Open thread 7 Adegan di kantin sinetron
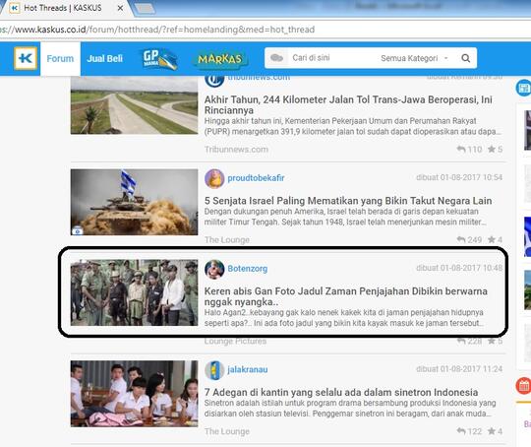This screenshot has width=531, height=447. click(x=341, y=392)
